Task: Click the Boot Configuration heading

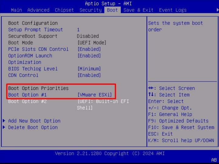Action: point(33,23)
